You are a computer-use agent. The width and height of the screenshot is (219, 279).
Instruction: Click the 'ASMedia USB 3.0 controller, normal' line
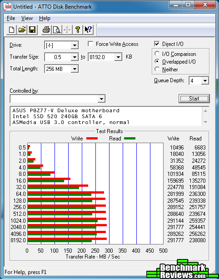[71, 122]
